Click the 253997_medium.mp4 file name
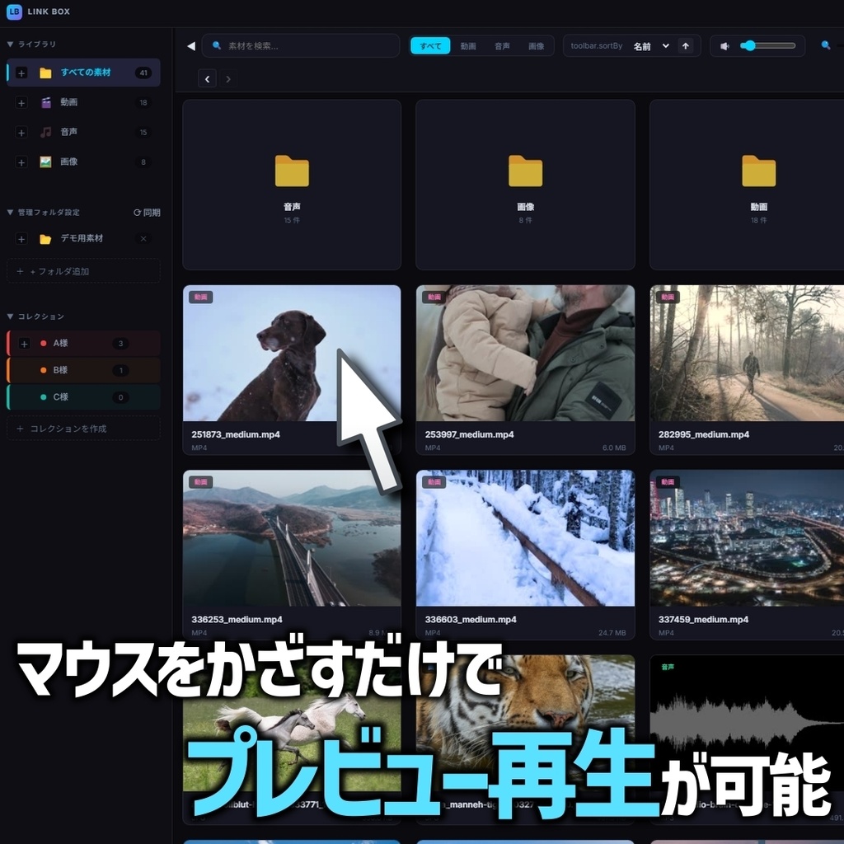The height and width of the screenshot is (844, 844). [x=469, y=434]
